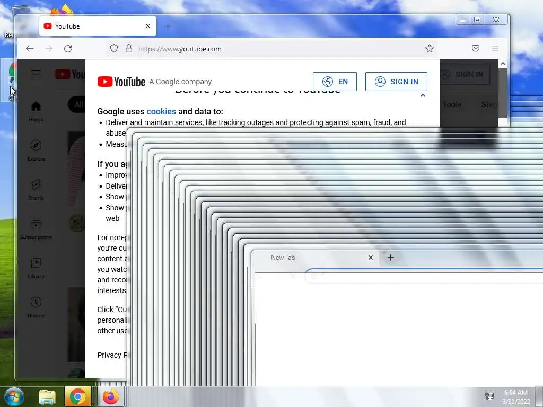Viewport: 543px width, 407px height.
Task: Open the YouTube hamburger guide menu
Action: [x=36, y=74]
